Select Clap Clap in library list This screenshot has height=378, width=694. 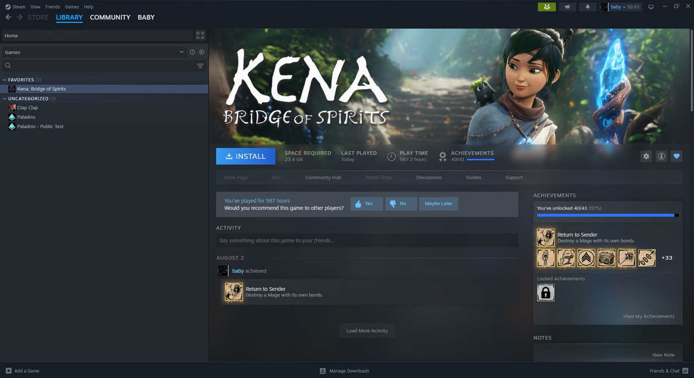104,108
